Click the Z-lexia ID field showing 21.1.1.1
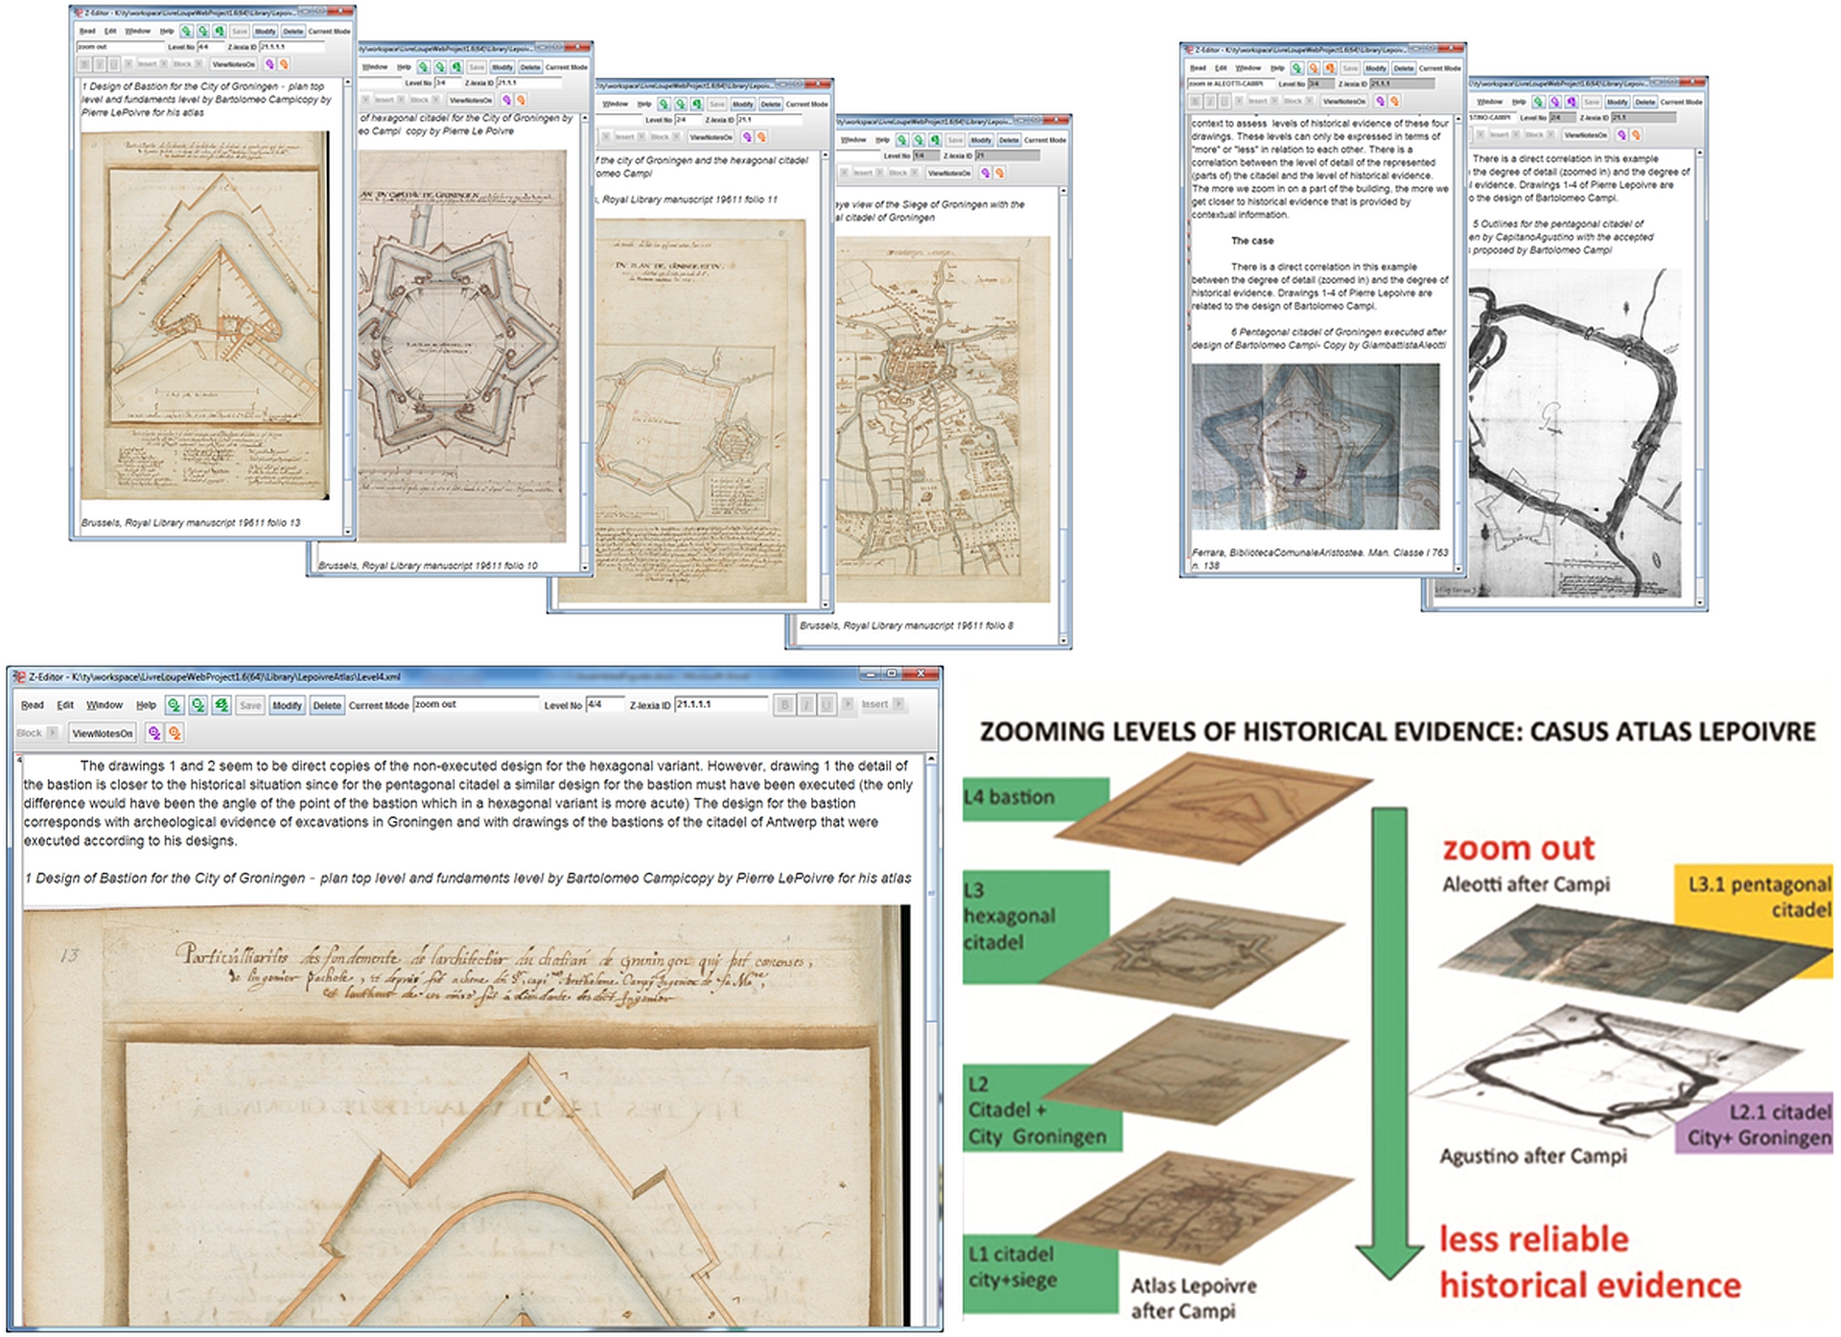Viewport: 1841px width, 1337px height. [721, 704]
